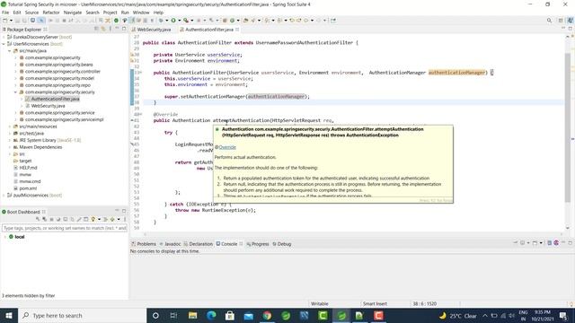Screen dimensions: 575x323
Task: Maximize the Boot Dashboard panel
Action: 124,212
